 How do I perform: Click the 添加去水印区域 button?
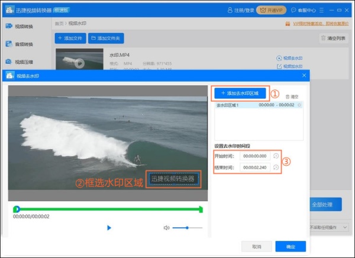click(240, 93)
